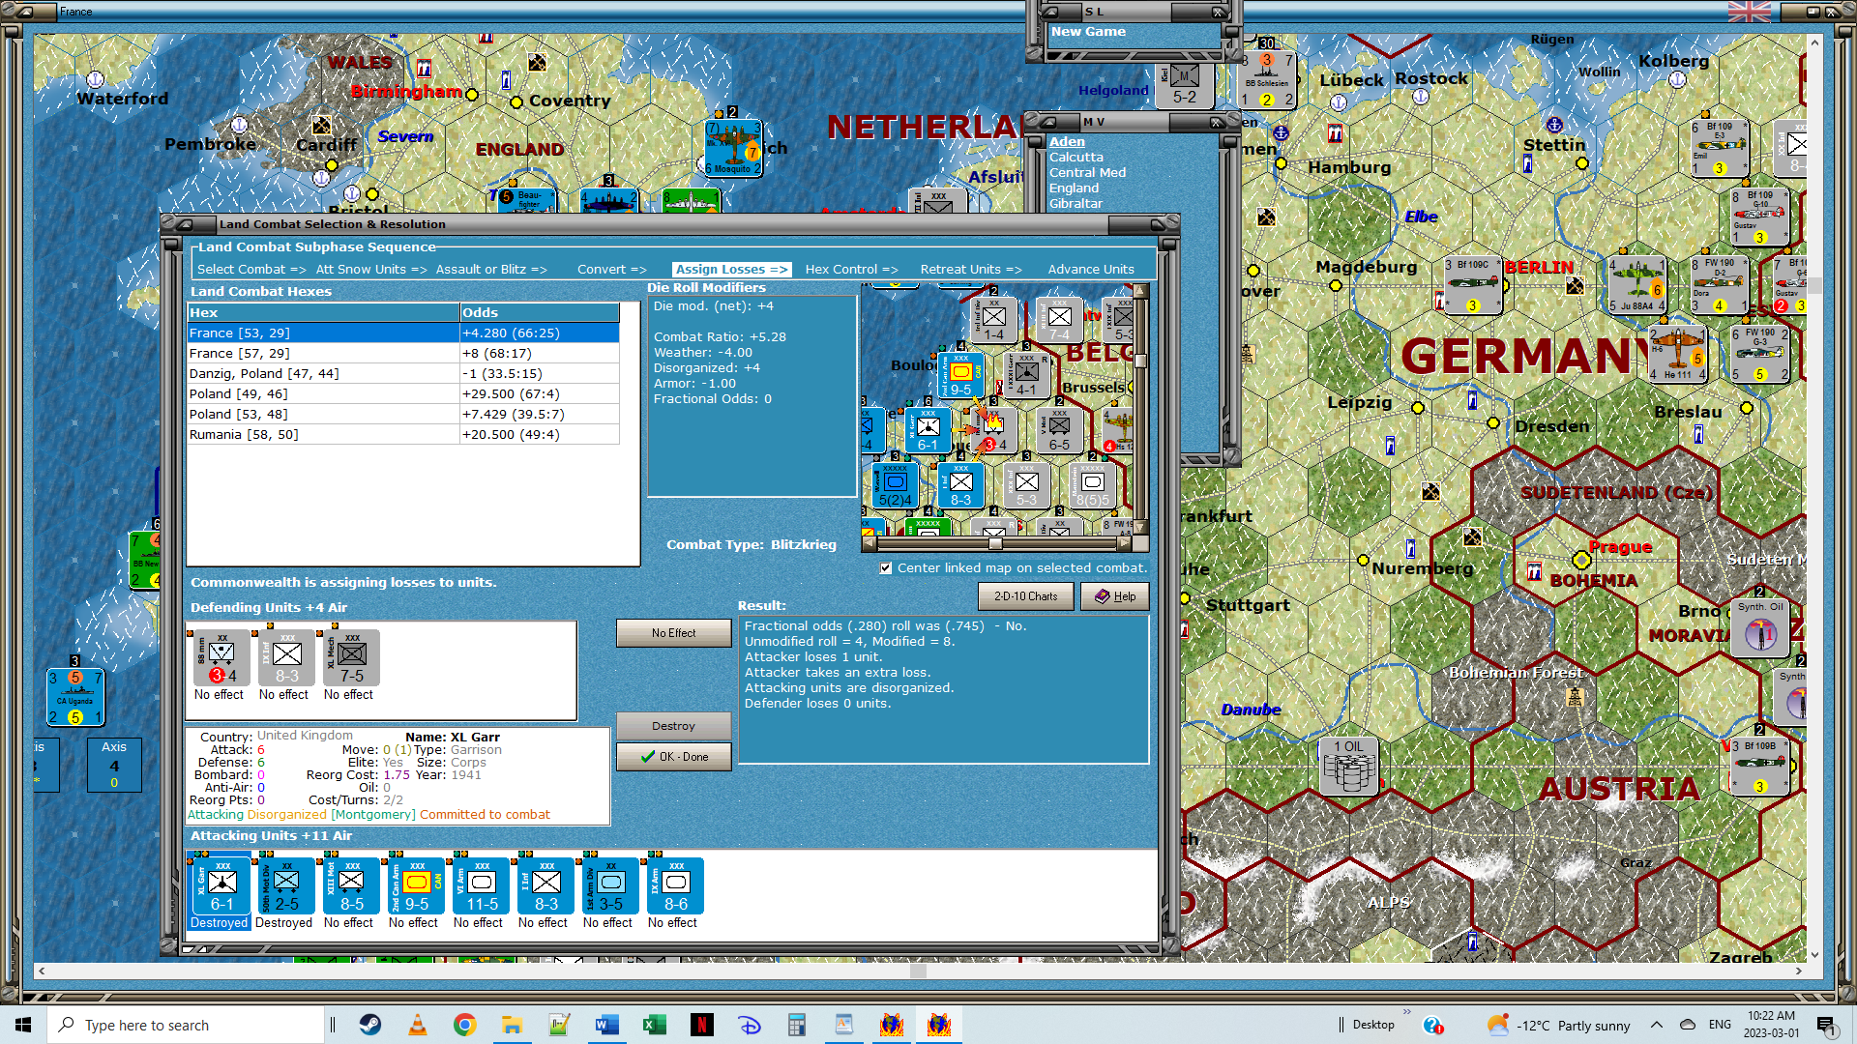
Task: Open Netflix from the taskbar
Action: (x=702, y=1025)
